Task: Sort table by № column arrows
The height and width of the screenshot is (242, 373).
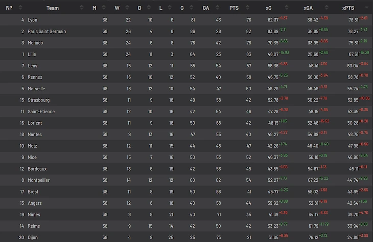Action: click(x=20, y=8)
